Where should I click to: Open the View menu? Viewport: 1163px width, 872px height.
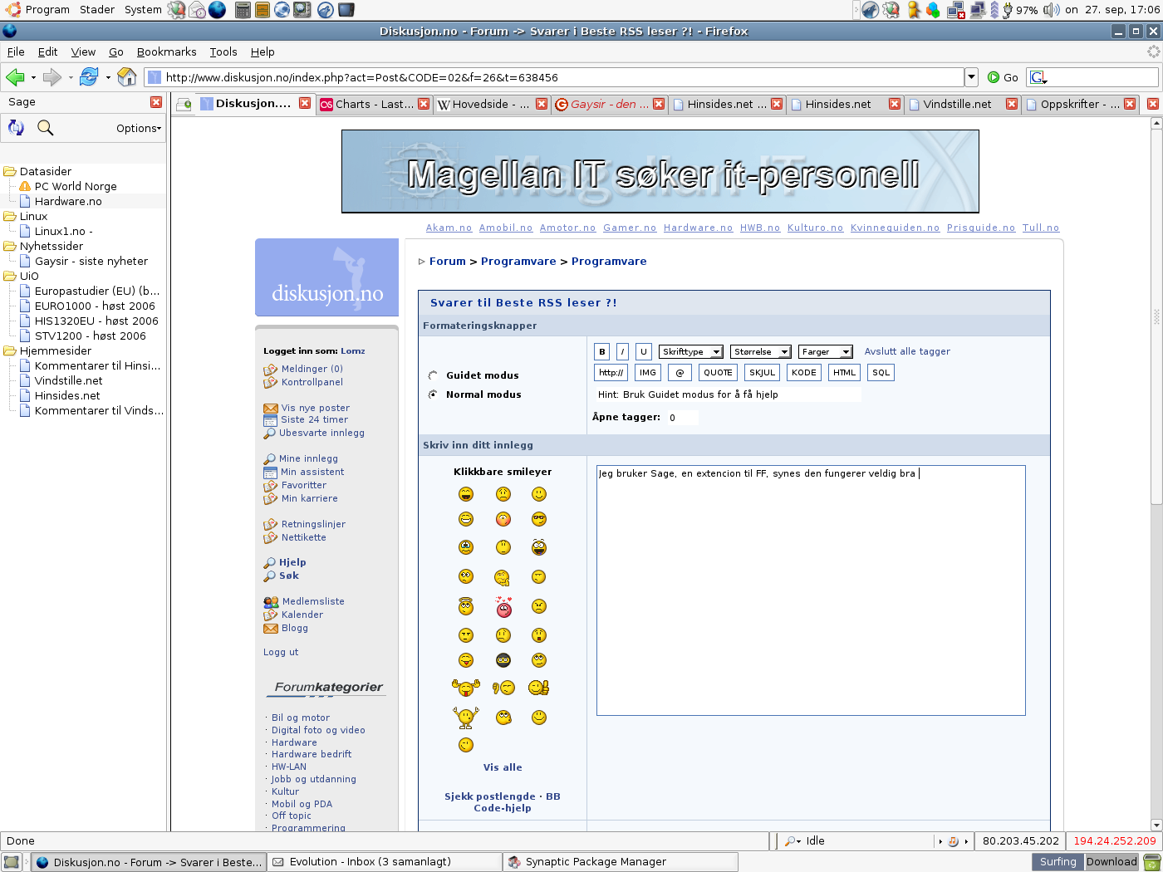[x=83, y=51]
